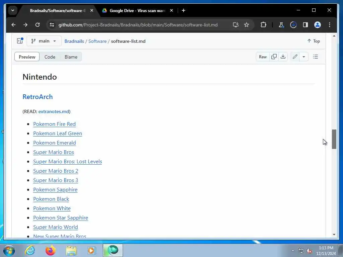The height and width of the screenshot is (257, 343).
Task: Close the Bradnails software-list tab
Action: (92, 10)
